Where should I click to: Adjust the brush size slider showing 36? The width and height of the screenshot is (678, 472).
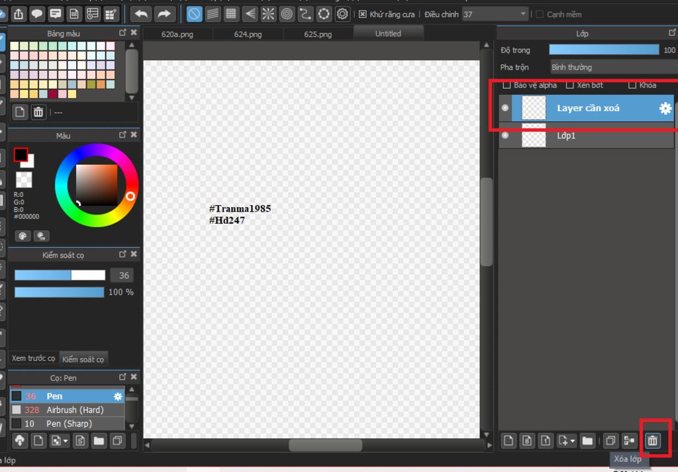pos(60,275)
